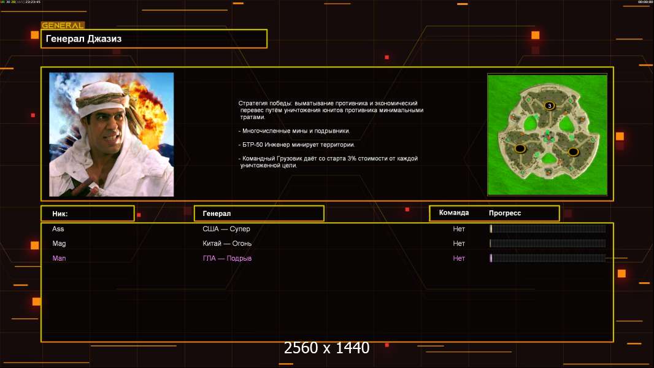Image resolution: width=654 pixels, height=368 pixels.
Task: Click the line "Многочисленные мины и подрывники"
Action: 294,131
